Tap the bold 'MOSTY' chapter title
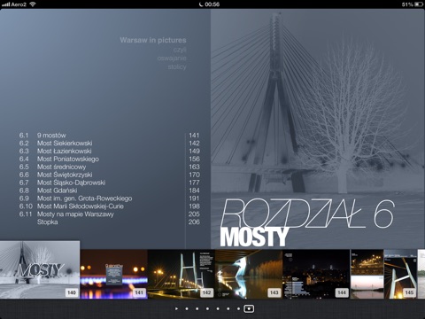The width and height of the screenshot is (425, 319). 254,237
